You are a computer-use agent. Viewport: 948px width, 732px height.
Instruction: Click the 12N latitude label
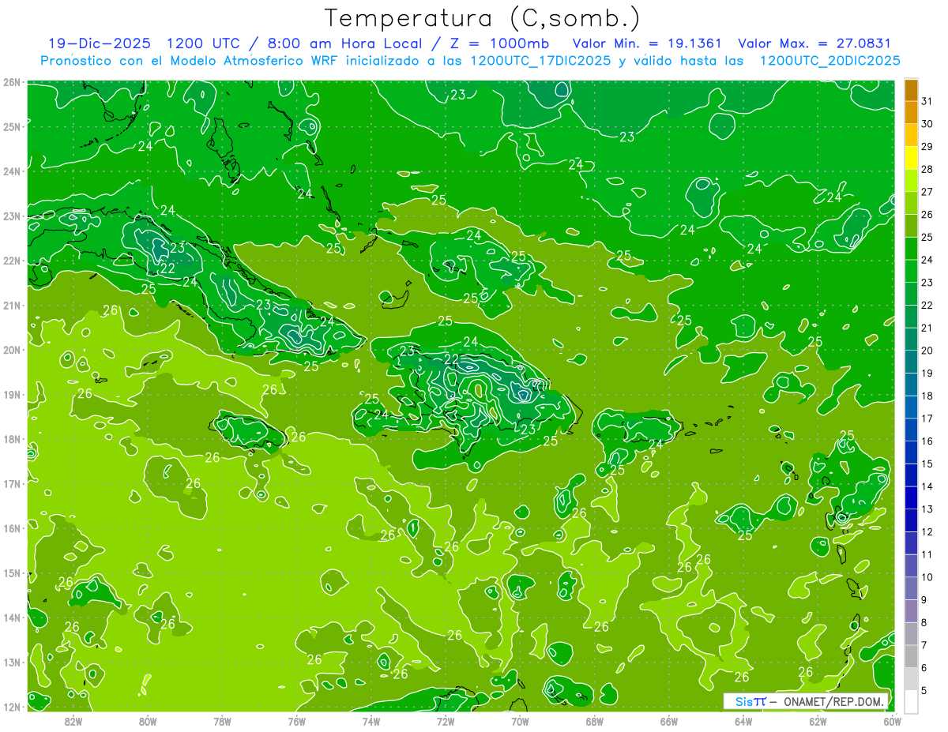click(x=13, y=707)
